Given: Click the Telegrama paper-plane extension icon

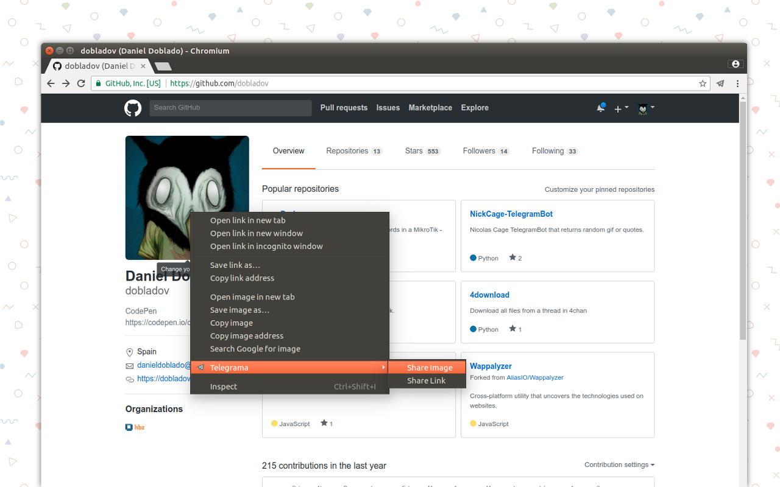Looking at the screenshot, I should [x=720, y=83].
